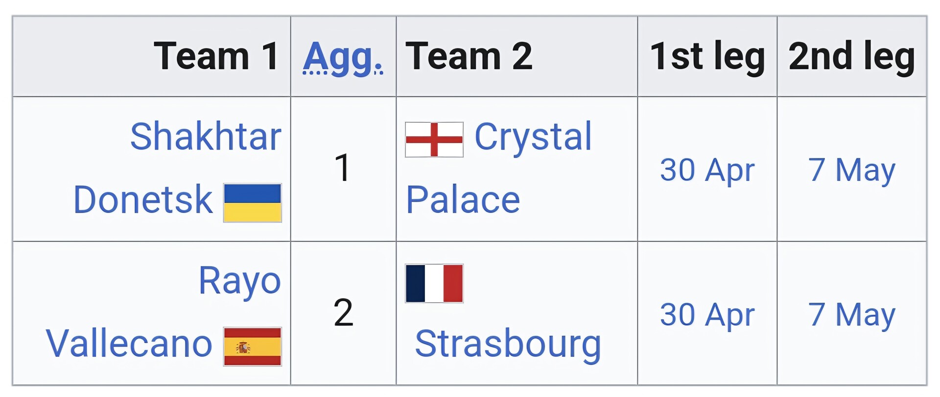Image resolution: width=940 pixels, height=397 pixels.
Task: Select the 2nd leg column header
Action: [851, 56]
